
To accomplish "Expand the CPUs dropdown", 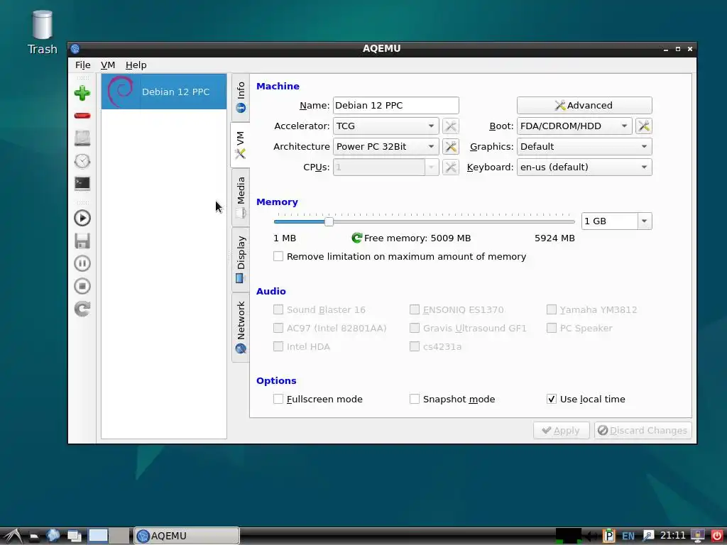I will click(x=386, y=167).
